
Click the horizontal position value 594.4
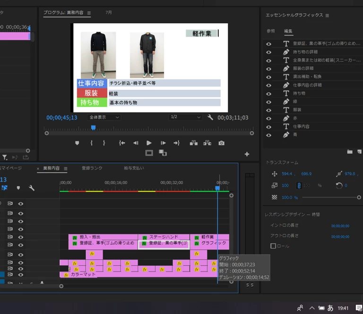[x=287, y=174]
